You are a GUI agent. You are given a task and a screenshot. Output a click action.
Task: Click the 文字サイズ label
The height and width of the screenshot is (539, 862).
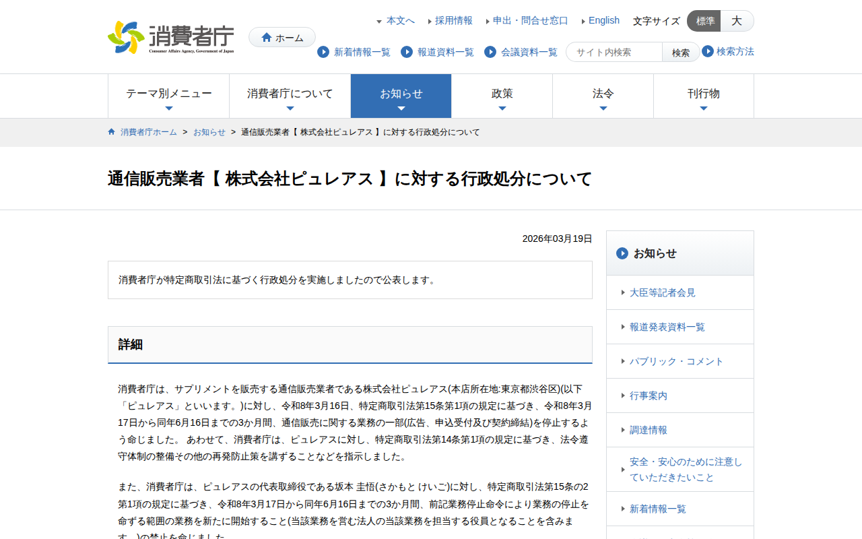pyautogui.click(x=657, y=21)
